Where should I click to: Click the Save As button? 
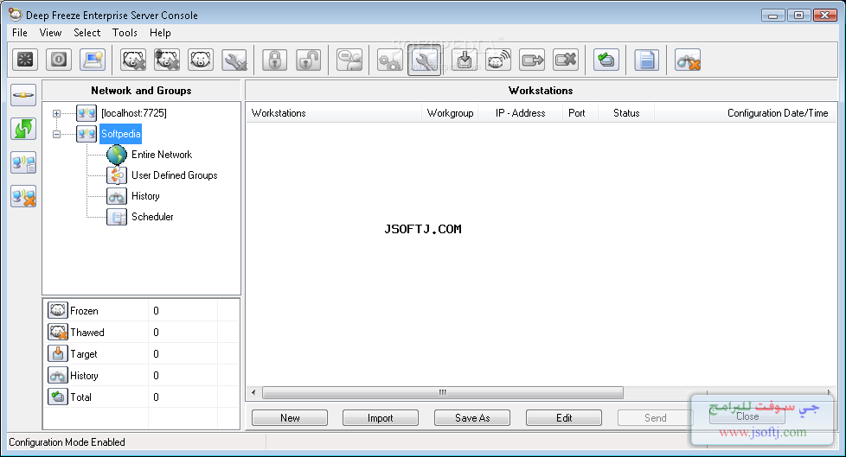click(472, 417)
